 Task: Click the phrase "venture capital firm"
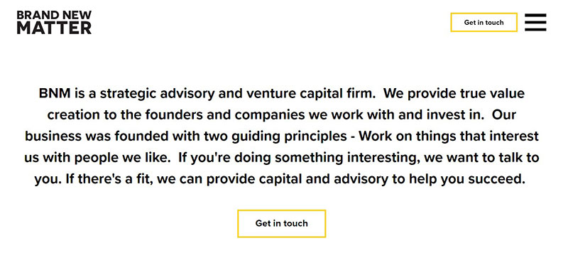(311, 94)
